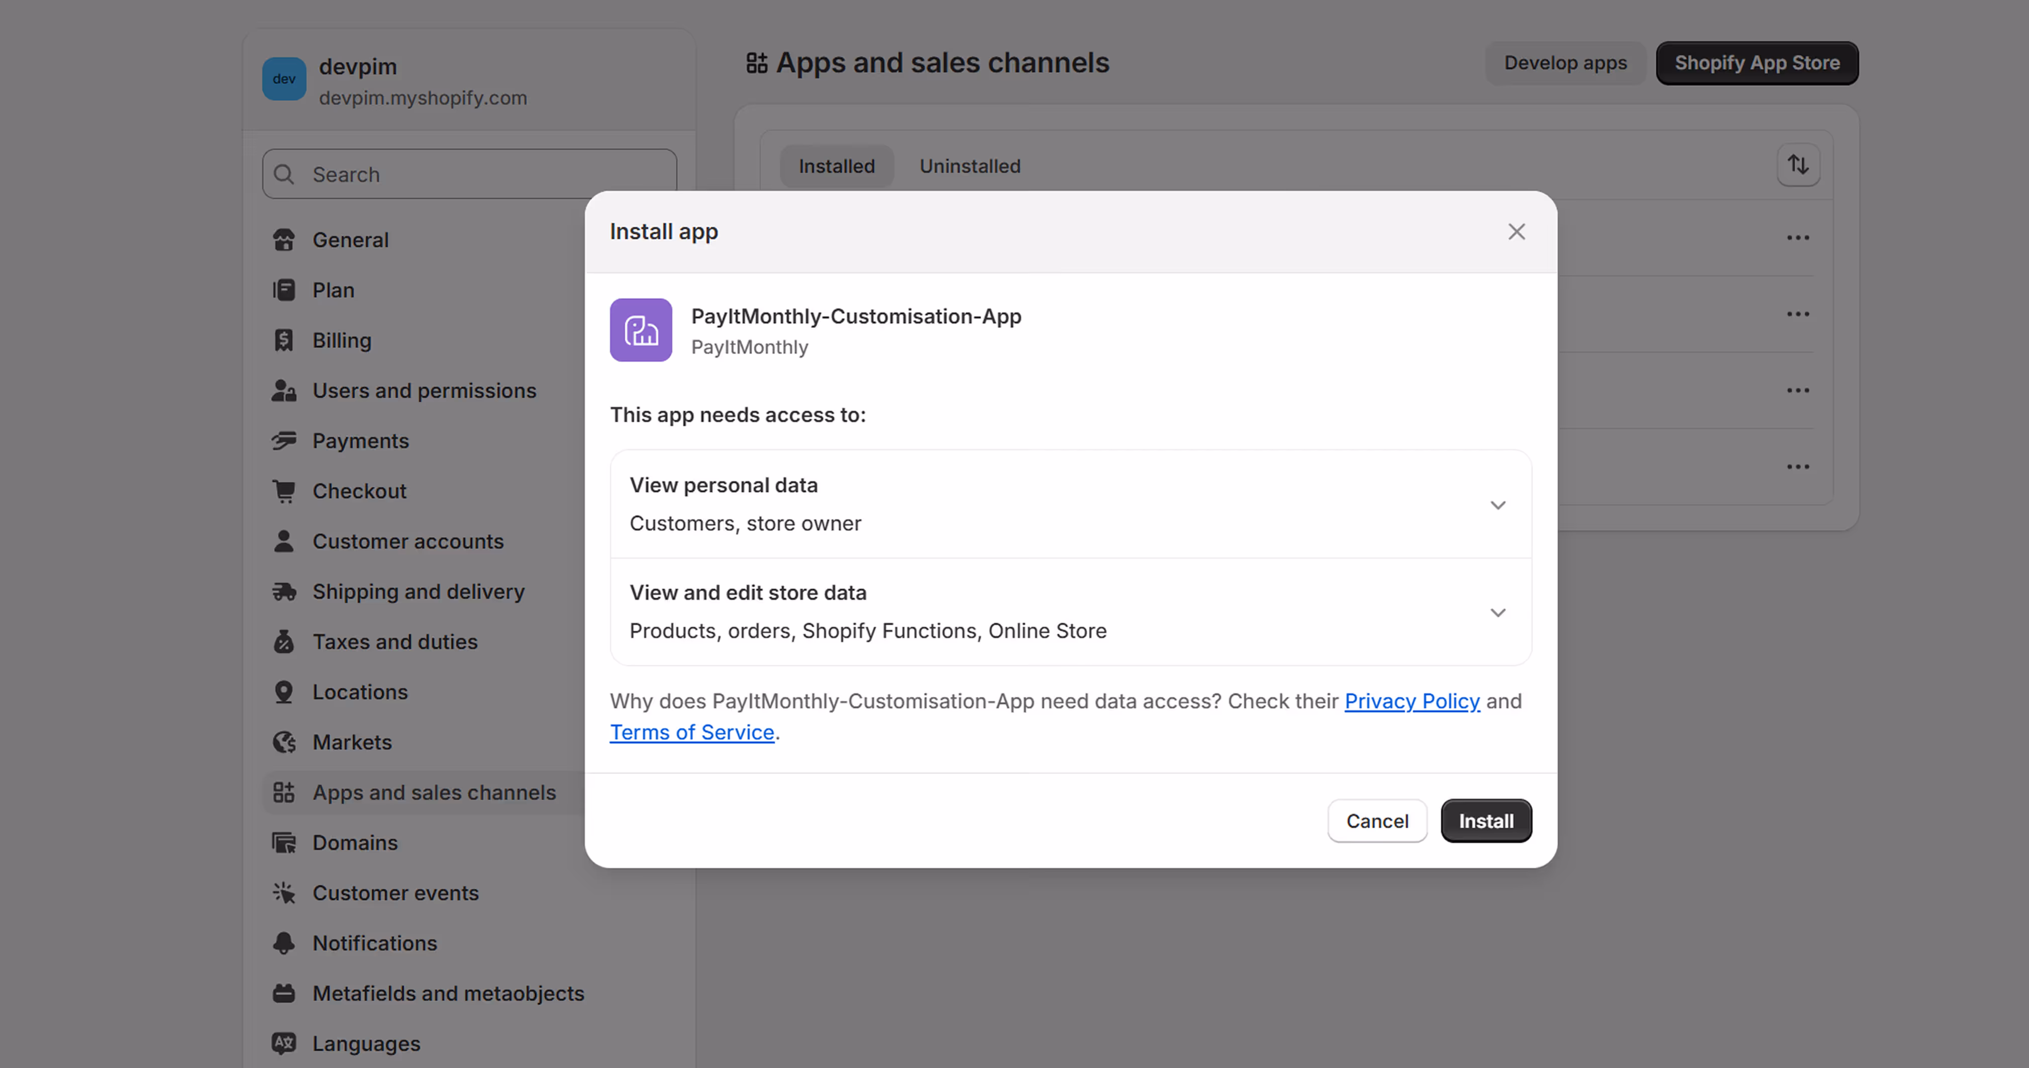Image resolution: width=2029 pixels, height=1068 pixels.
Task: Select the Installed tab
Action: coord(837,166)
